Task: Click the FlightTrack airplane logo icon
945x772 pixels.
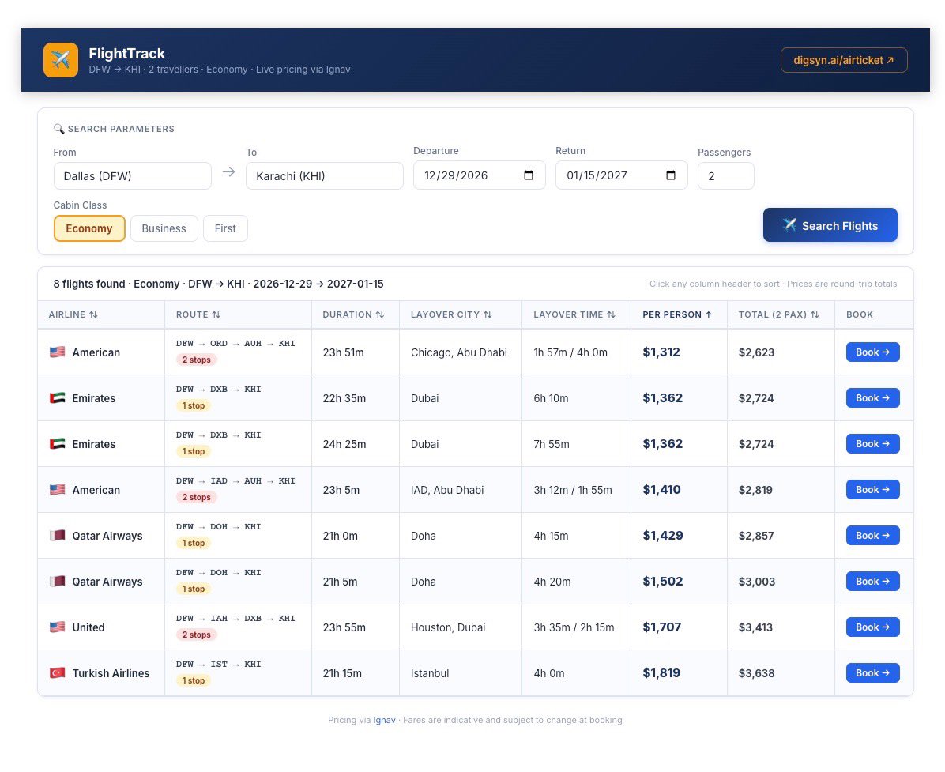Action: [x=61, y=60]
